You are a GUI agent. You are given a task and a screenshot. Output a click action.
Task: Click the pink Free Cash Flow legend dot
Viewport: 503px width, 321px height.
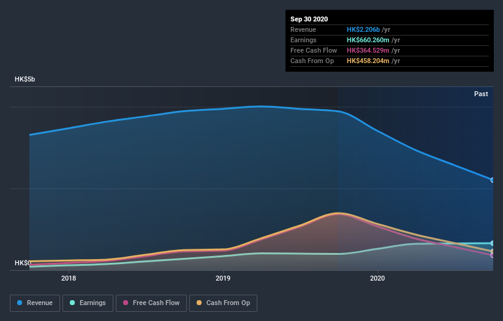coord(126,303)
